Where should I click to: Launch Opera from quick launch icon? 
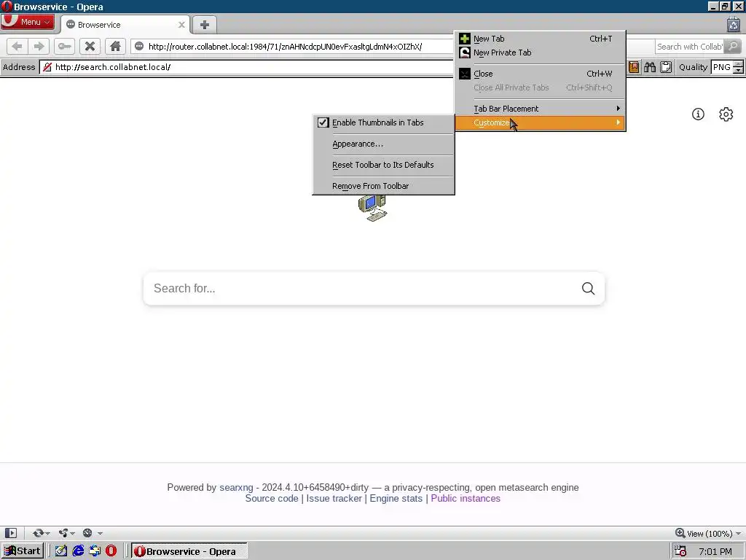point(111,551)
